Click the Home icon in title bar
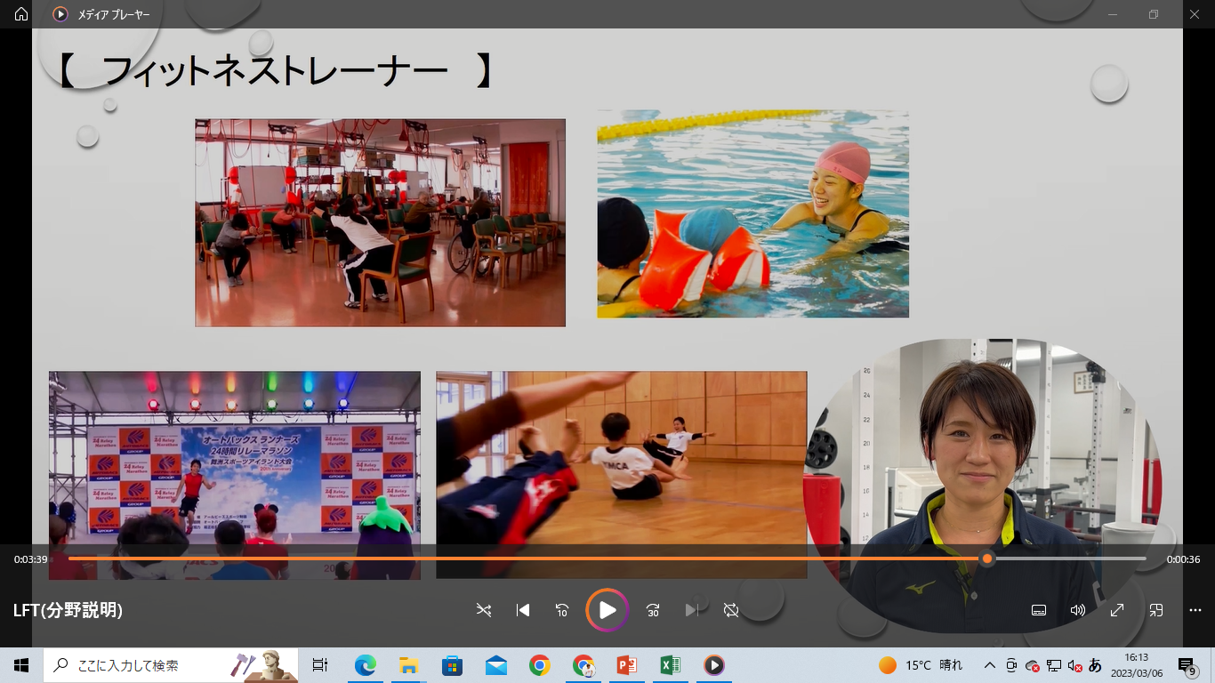1215x683 pixels. coord(21,14)
